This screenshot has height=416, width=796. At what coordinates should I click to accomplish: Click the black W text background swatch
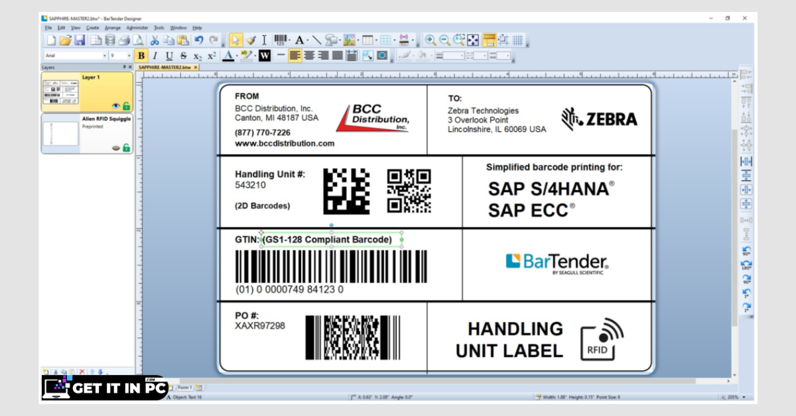coord(265,56)
